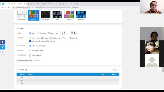Image resolution: width=164 pixels, height=92 pixels.
Task: Click the Name column header
Action: tap(30, 74)
